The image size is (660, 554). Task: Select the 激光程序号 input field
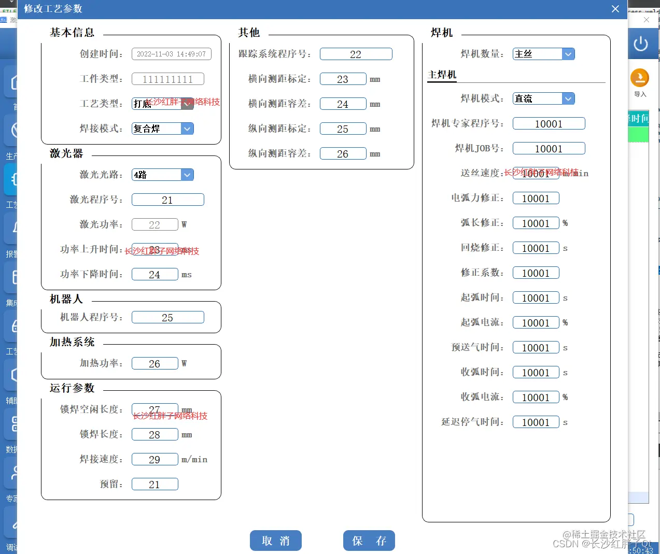(167, 199)
